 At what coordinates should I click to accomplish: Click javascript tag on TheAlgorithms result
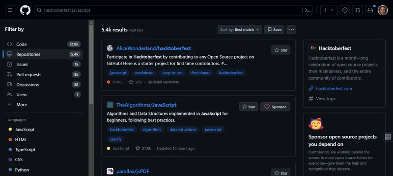[213, 130]
